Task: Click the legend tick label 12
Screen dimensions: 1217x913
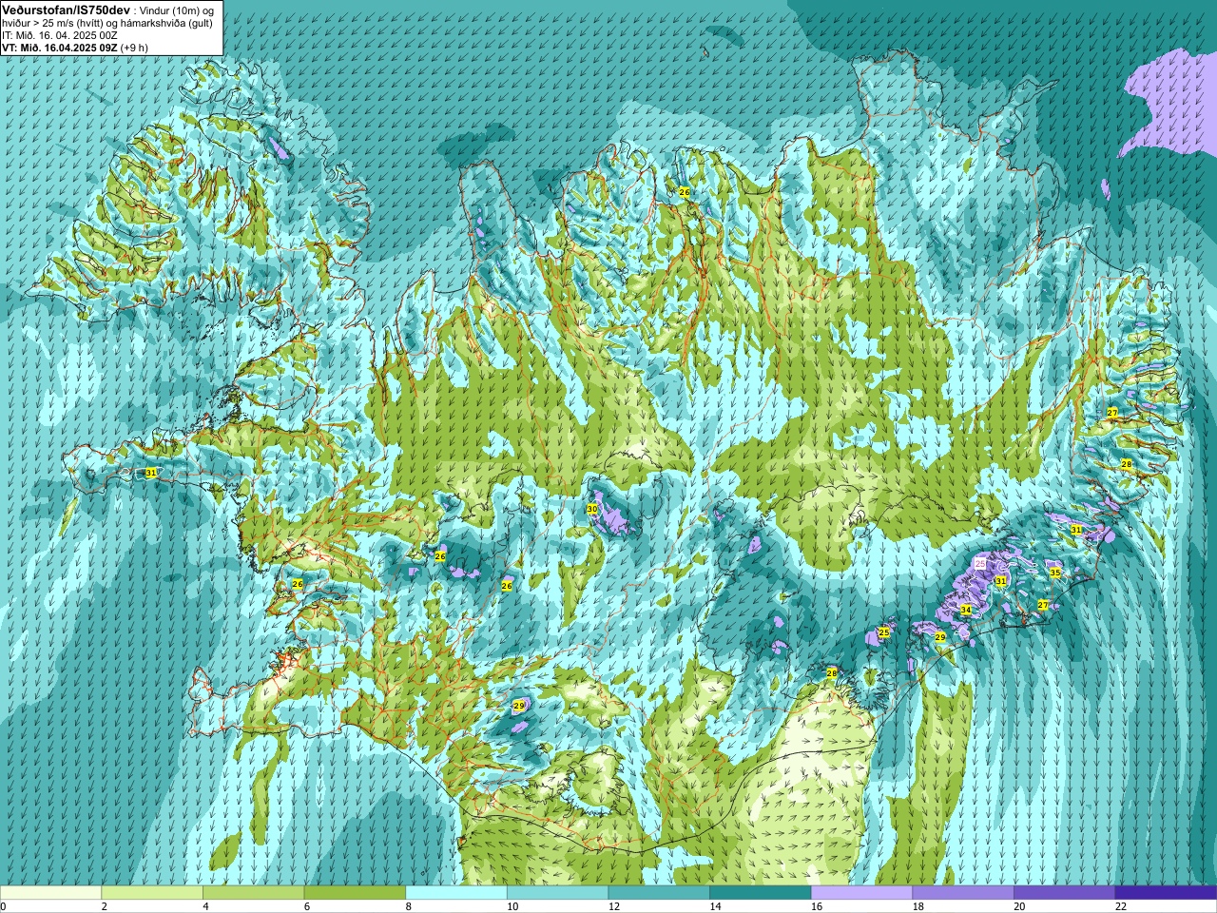Action: (614, 906)
